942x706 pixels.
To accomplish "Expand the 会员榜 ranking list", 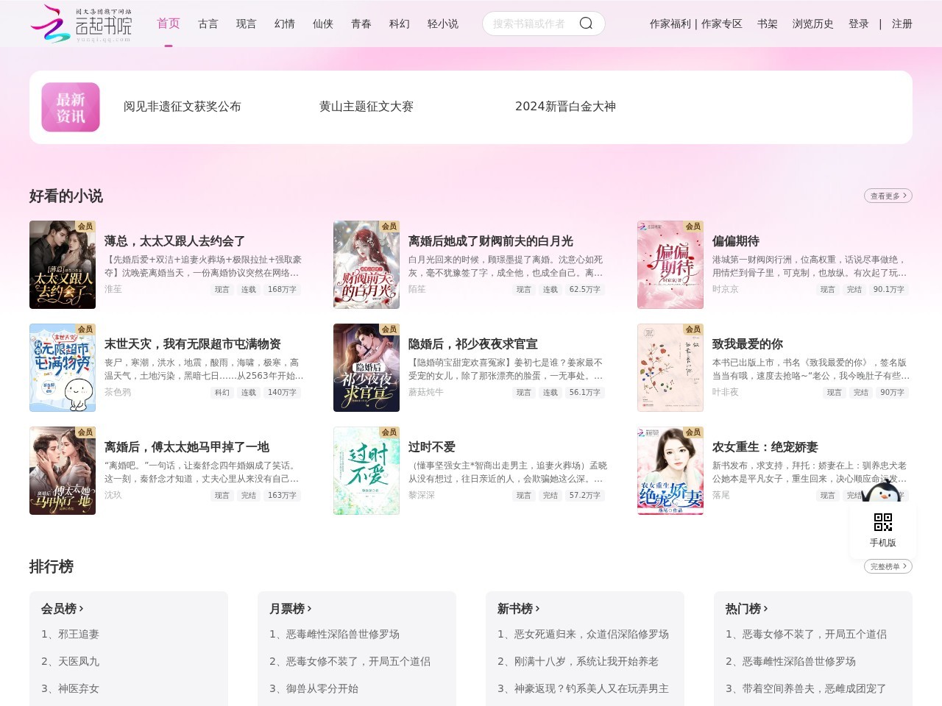I will pos(63,609).
